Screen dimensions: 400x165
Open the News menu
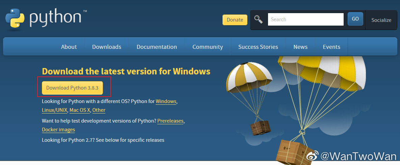300,47
